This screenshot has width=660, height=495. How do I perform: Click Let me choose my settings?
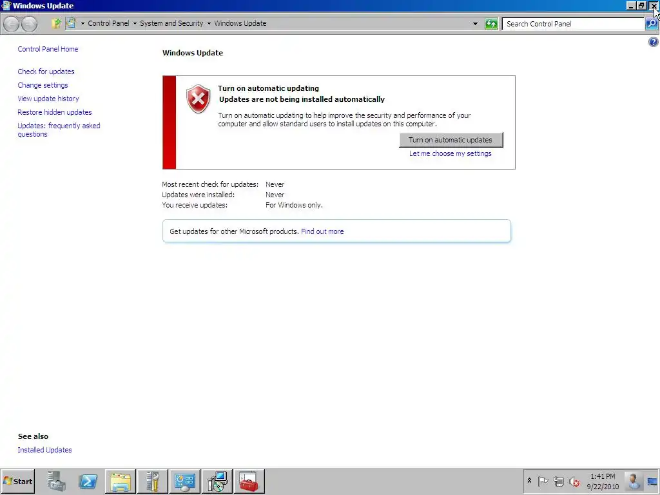tap(451, 153)
